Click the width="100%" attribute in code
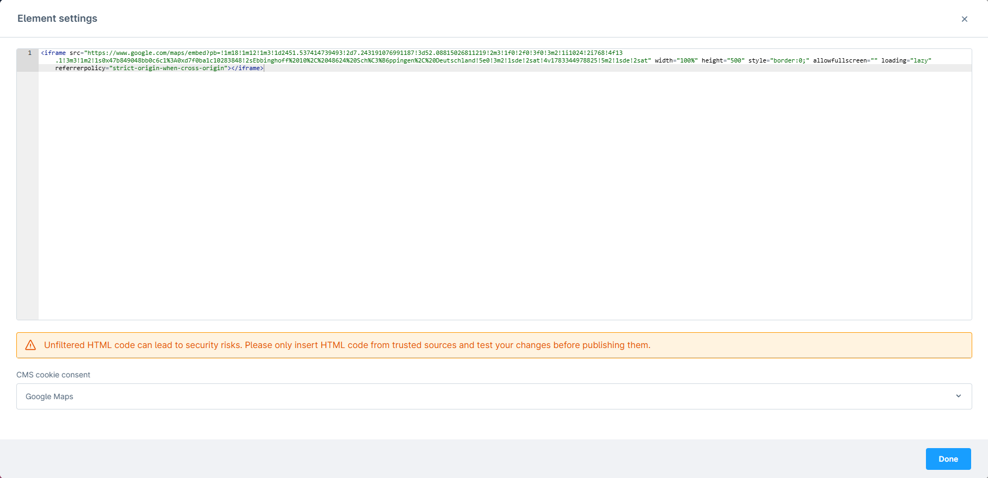 point(676,60)
